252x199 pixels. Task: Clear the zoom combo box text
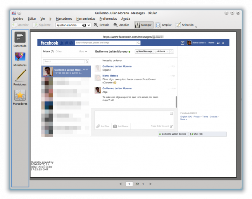point(84,25)
